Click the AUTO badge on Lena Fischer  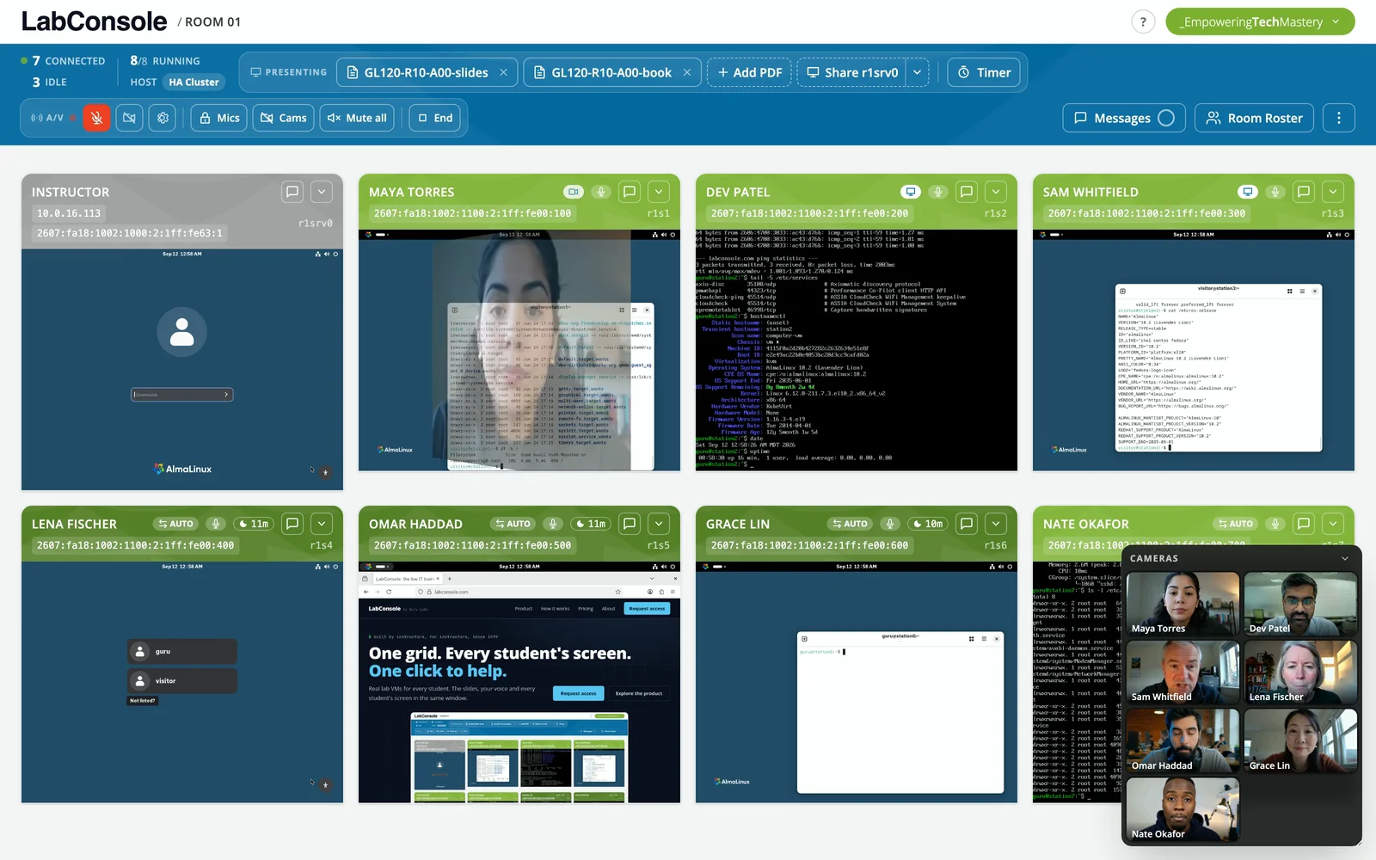[175, 524]
